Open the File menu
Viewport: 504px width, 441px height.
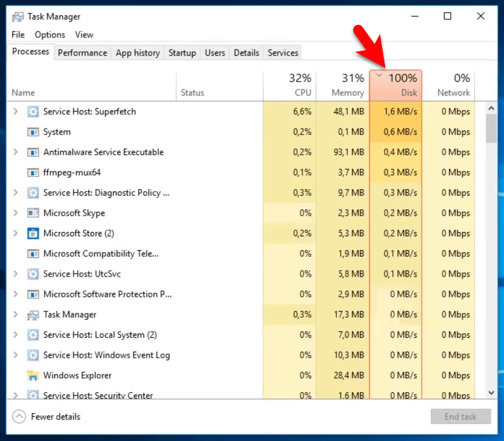point(18,34)
